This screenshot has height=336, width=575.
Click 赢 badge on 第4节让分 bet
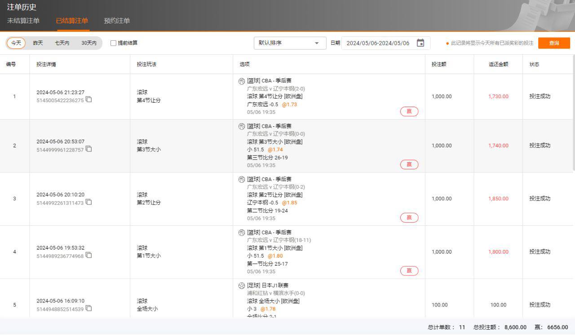tap(409, 112)
